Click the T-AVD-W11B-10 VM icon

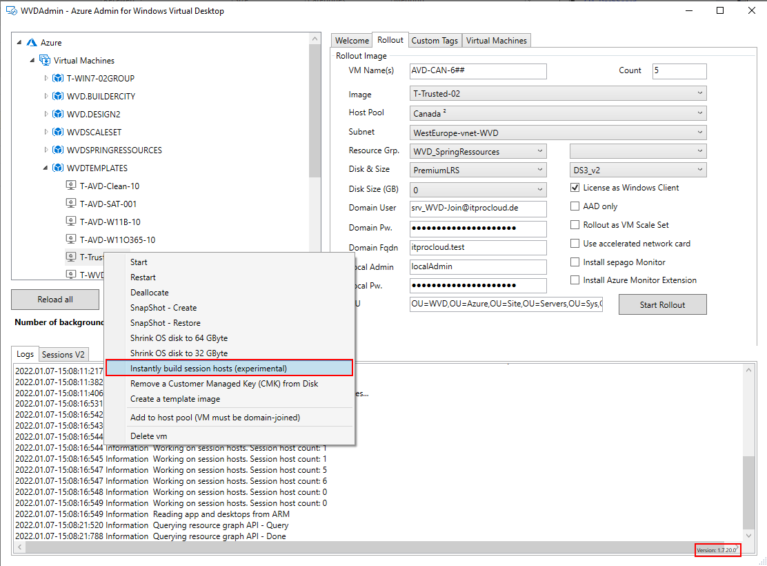pos(71,222)
